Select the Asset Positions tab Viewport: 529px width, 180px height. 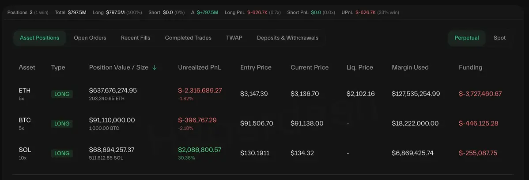click(x=39, y=38)
